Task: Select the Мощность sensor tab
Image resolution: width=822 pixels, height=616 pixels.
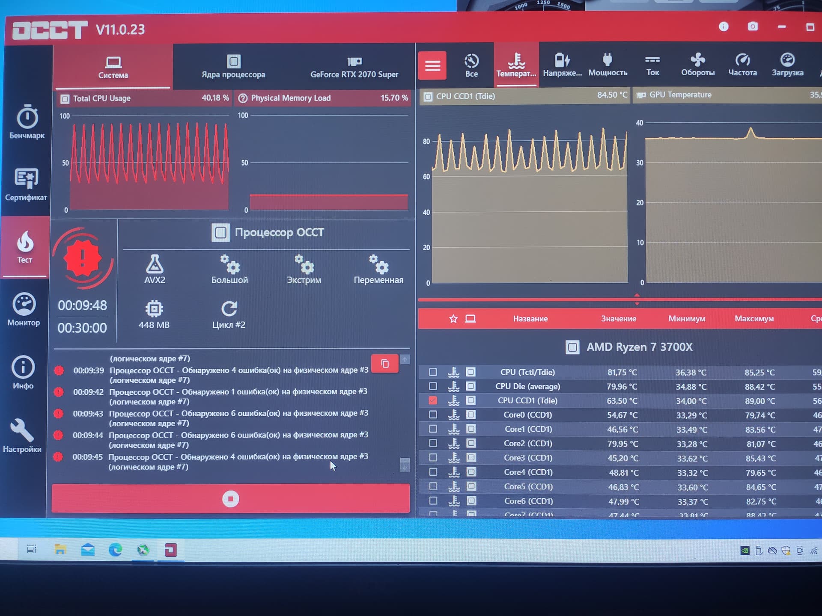Action: pos(608,65)
